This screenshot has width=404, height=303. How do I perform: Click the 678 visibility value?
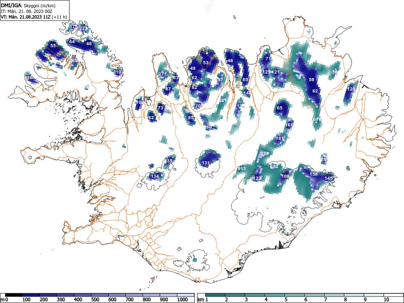click(317, 119)
